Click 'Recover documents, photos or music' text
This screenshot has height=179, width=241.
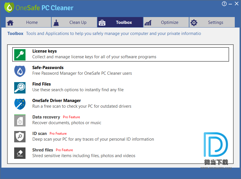(67, 123)
